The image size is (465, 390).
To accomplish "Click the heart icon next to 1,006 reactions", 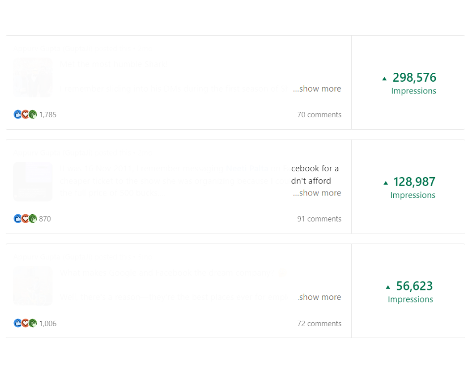I will (25, 323).
